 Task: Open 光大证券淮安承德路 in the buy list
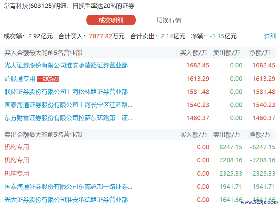[66, 65]
